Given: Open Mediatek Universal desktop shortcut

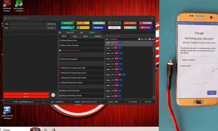Looking at the screenshot, I should point(7,6).
